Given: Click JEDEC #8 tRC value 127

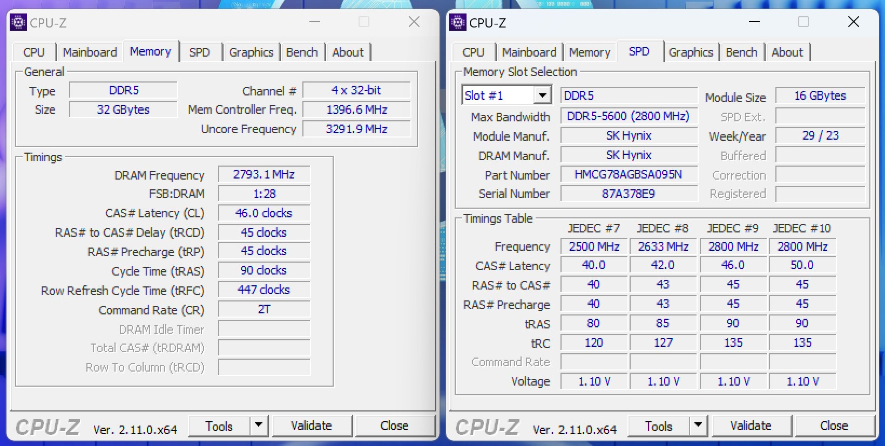Looking at the screenshot, I should pos(663,342).
